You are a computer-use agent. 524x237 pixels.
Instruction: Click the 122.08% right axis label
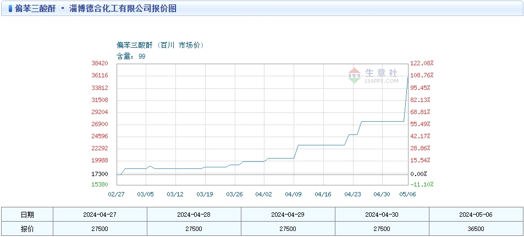pyautogui.click(x=422, y=63)
